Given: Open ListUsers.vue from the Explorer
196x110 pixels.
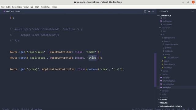Looking at the screenshot, I should click(172, 58).
